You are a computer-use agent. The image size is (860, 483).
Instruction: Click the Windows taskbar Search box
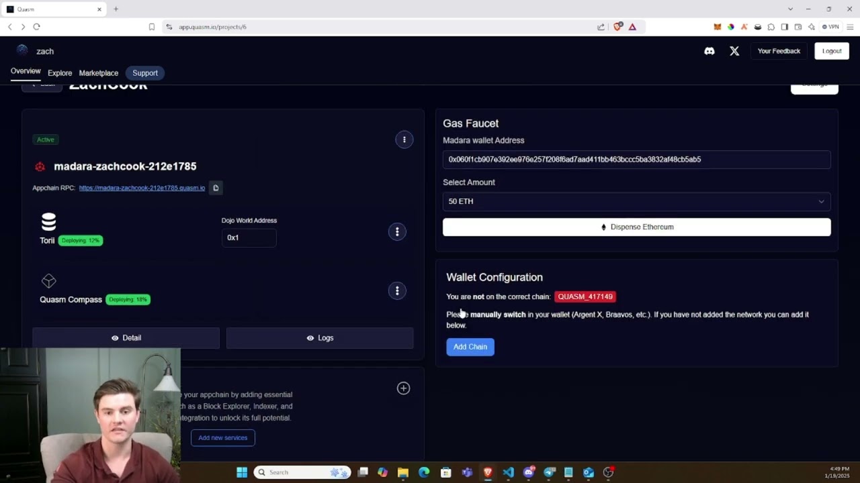tap(302, 472)
